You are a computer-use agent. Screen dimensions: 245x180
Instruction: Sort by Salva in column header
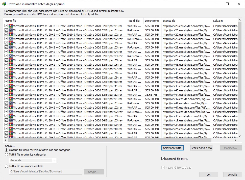pyautogui.click(x=225, y=21)
